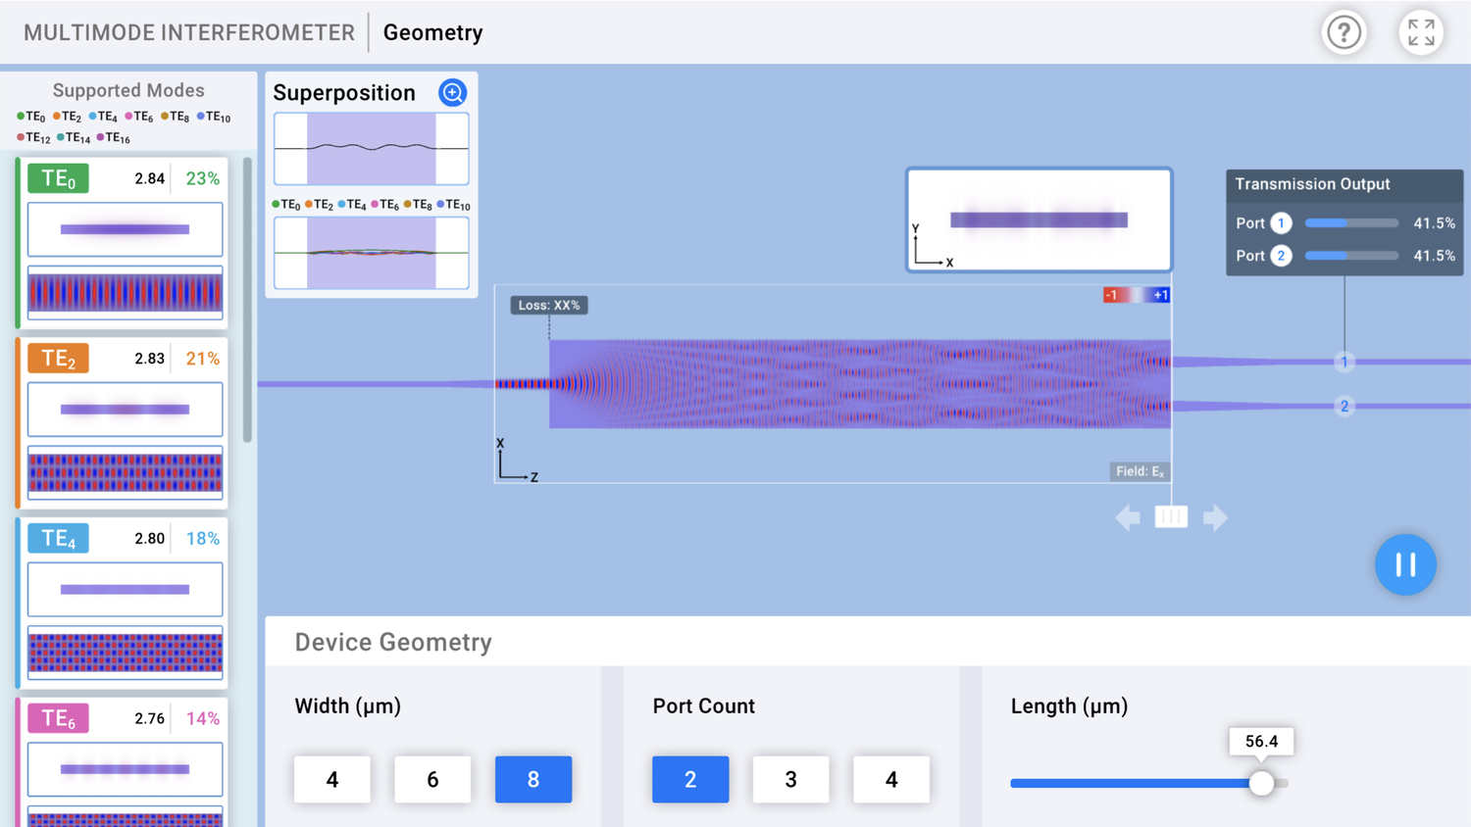Select the timeline scrubber handle below the field view
The image size is (1471, 827).
tap(1171, 516)
